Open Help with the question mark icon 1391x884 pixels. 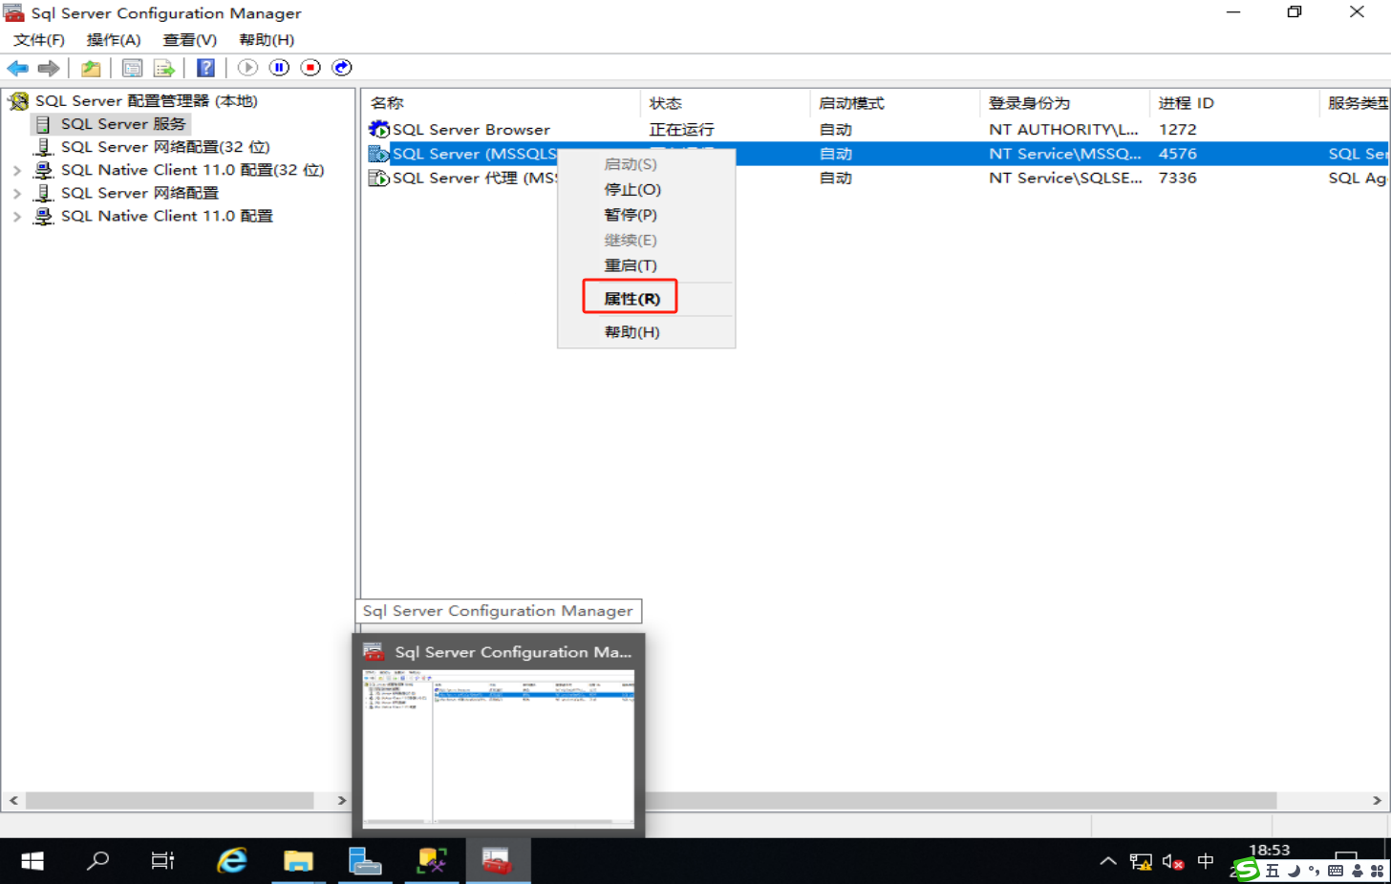click(x=205, y=68)
